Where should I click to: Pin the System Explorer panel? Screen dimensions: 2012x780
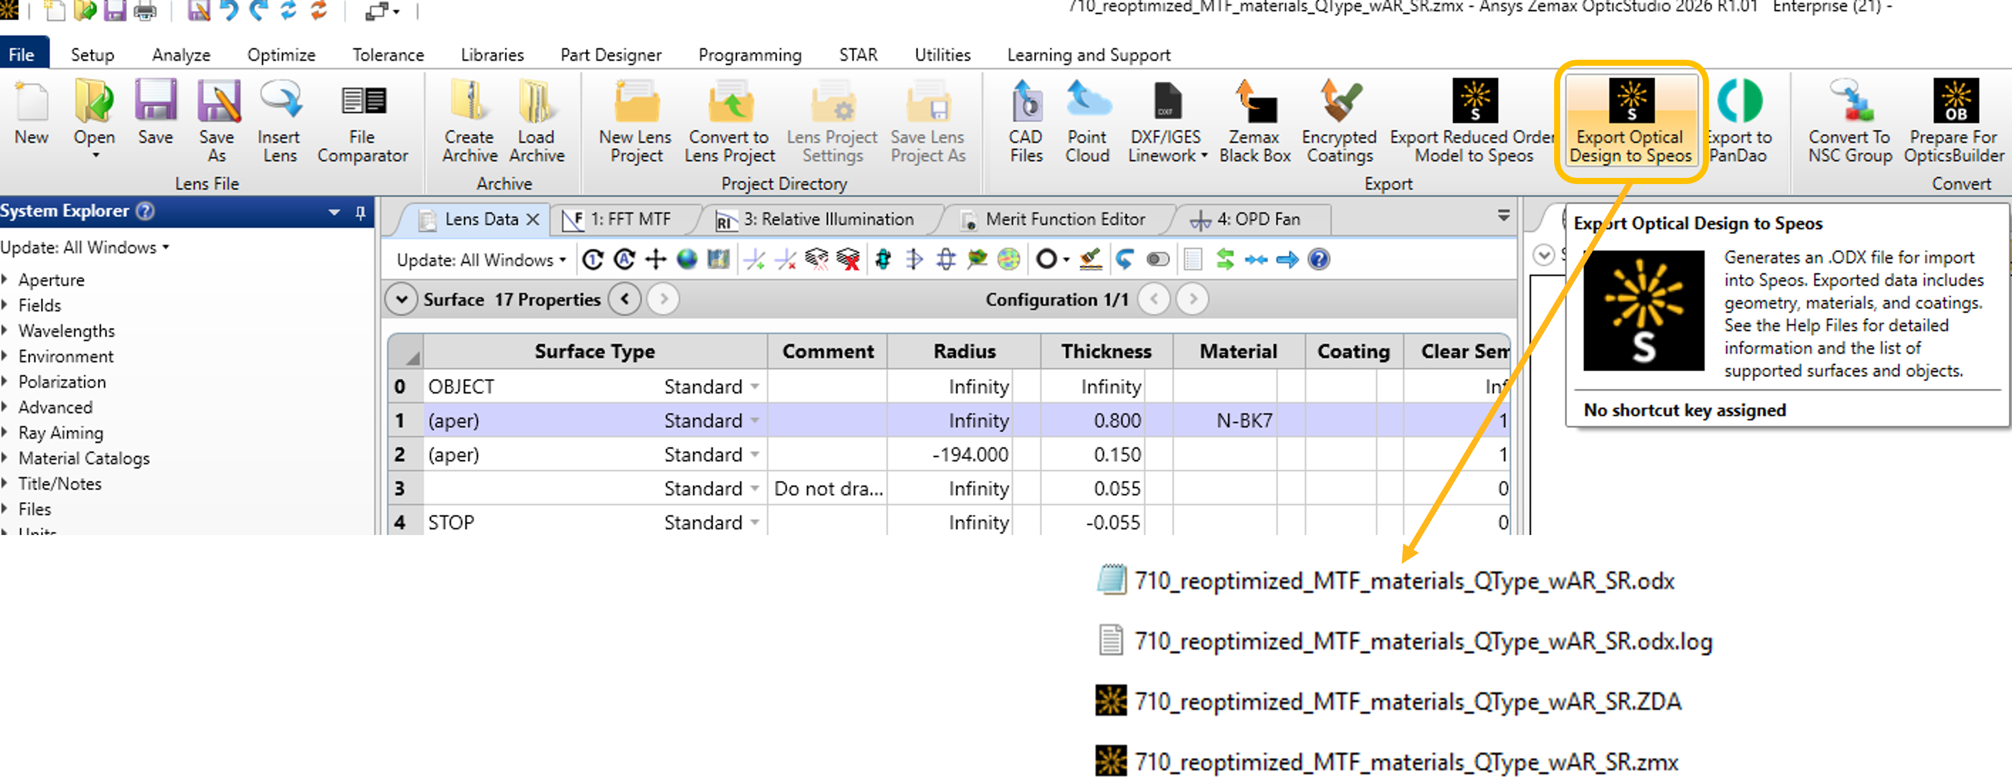point(360,211)
